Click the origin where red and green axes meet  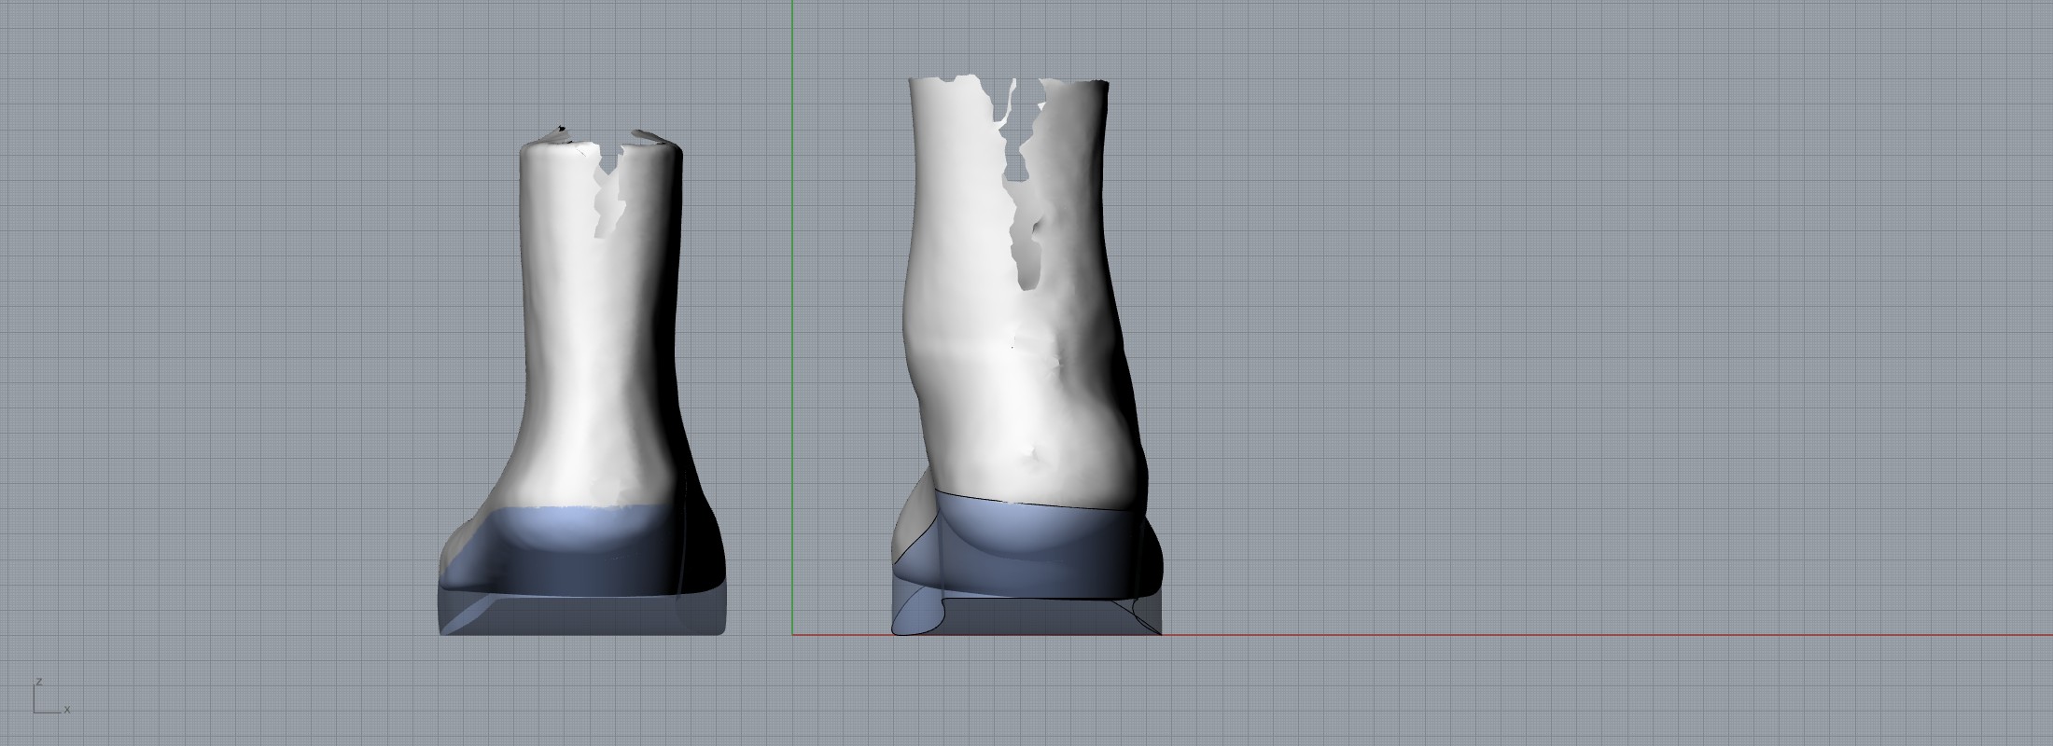tap(792, 635)
